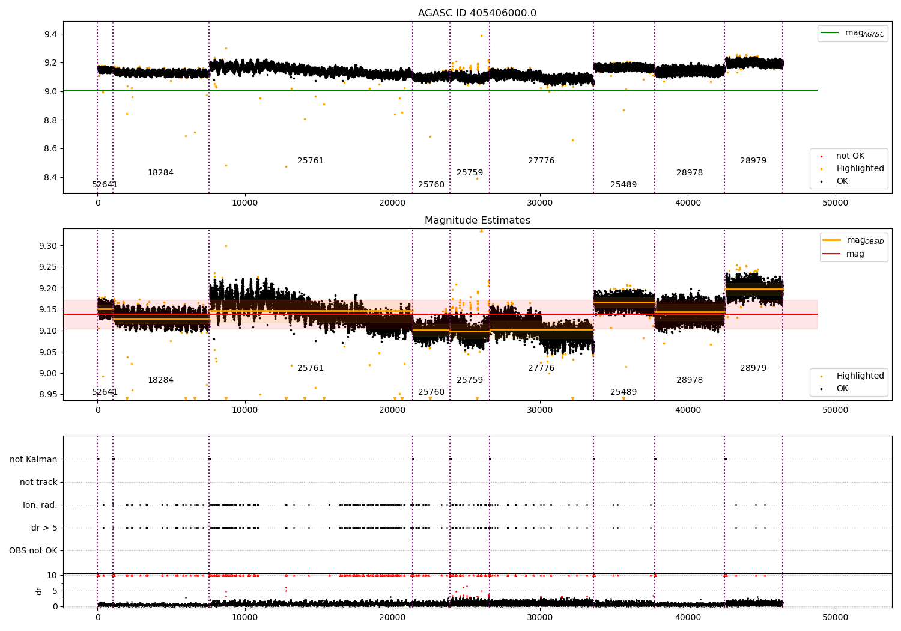Click the 'dr > 5' axis label
Image resolution: width=901 pixels, height=631 pixels.
tap(44, 528)
